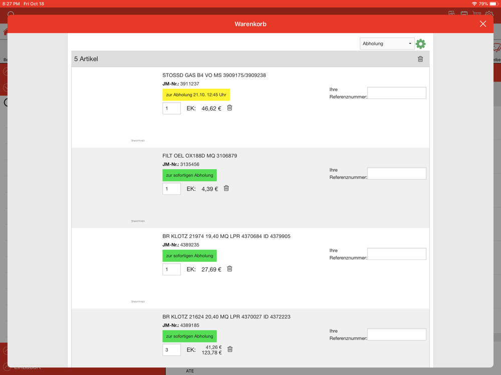Remove STOSSD GAS B4 item via trash icon

tap(229, 108)
